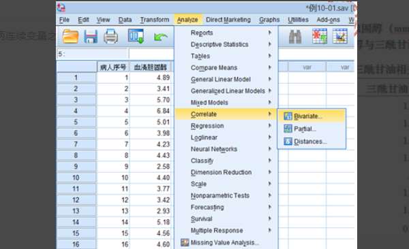The width and height of the screenshot is (409, 249).
Task: Select row header number 8
Action: [76, 155]
